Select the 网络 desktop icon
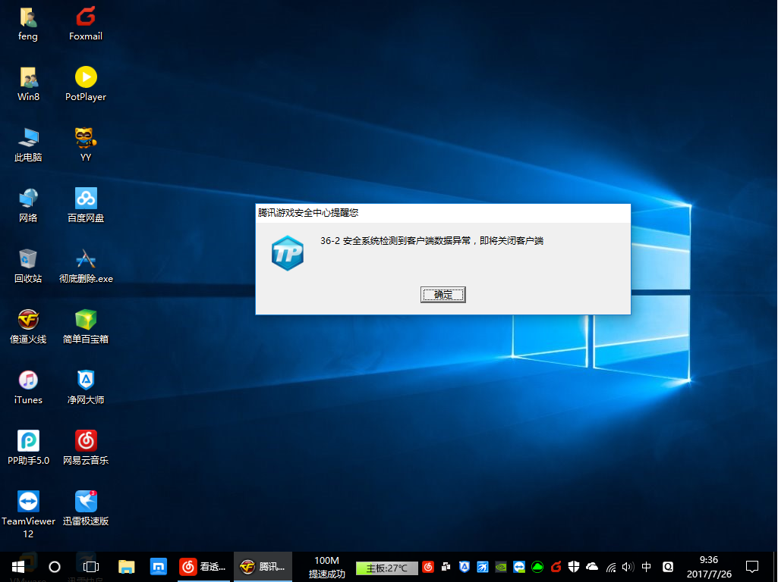The height and width of the screenshot is (582, 778). [x=28, y=205]
